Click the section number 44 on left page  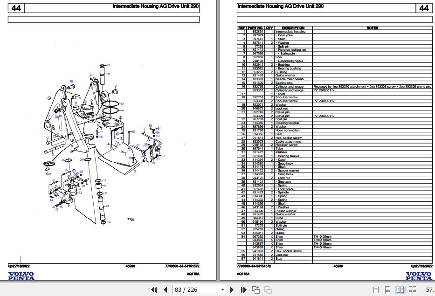coord(16,8)
